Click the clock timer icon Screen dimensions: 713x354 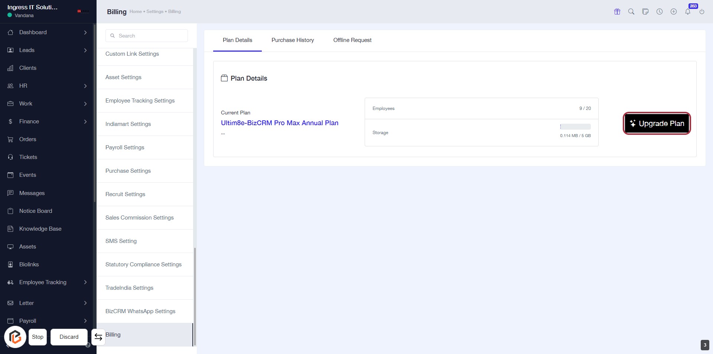tap(660, 12)
